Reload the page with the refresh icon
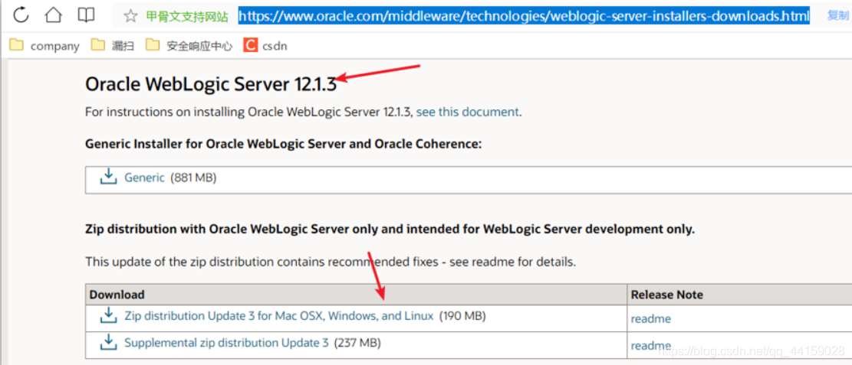The width and height of the screenshot is (852, 365). click(x=21, y=15)
